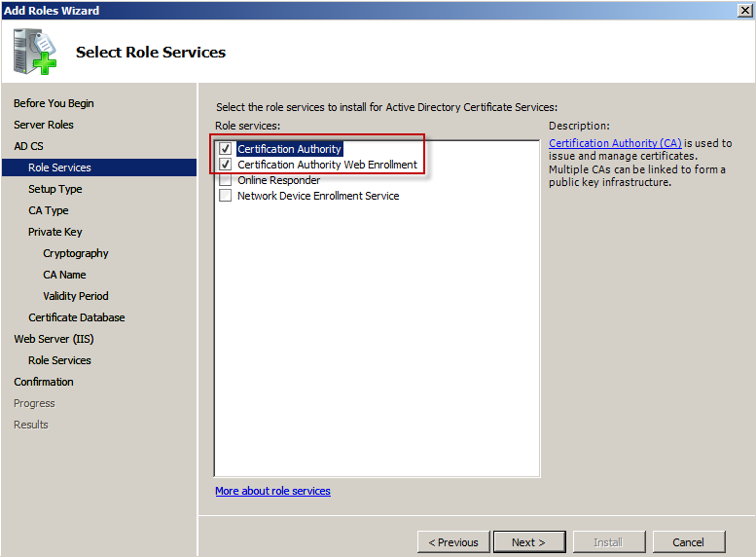Select Web Server (IIS) in navigation
756x557 pixels.
tap(54, 339)
